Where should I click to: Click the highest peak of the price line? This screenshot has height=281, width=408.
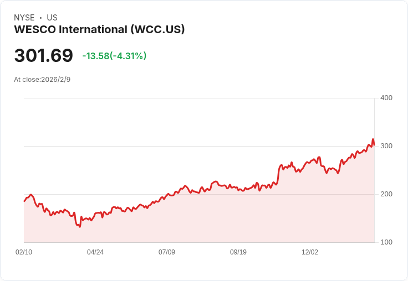point(373,139)
